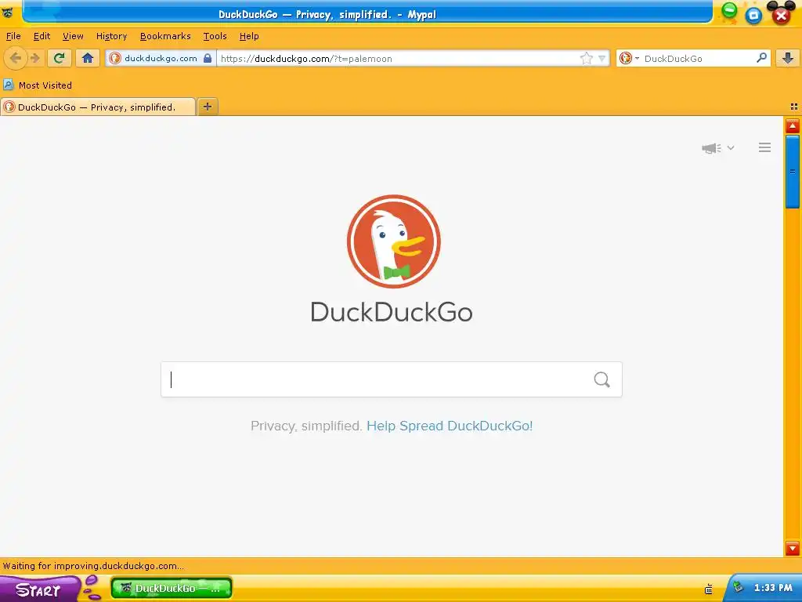The width and height of the screenshot is (802, 602).
Task: Click the tab groups icon at tab bar end
Action: coord(794,107)
